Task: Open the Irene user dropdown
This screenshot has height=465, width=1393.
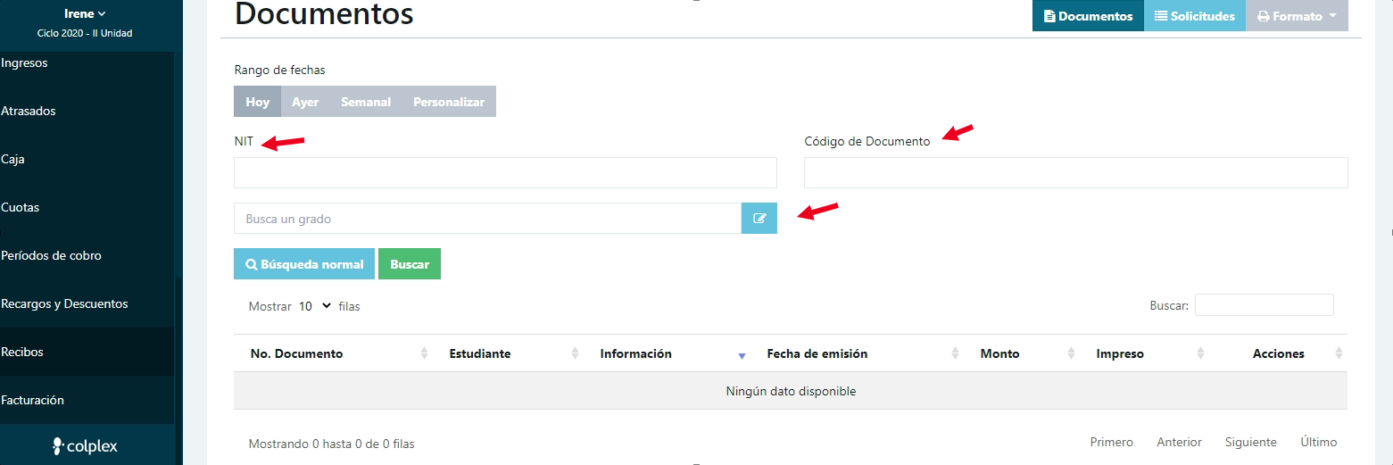Action: click(85, 13)
